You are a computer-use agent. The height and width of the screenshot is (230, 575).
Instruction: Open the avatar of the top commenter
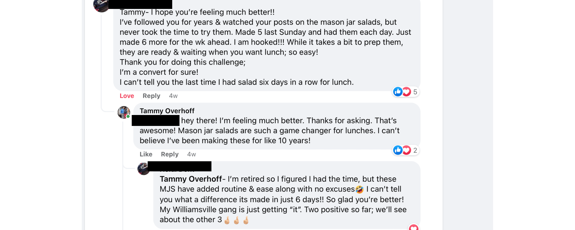coord(101,6)
